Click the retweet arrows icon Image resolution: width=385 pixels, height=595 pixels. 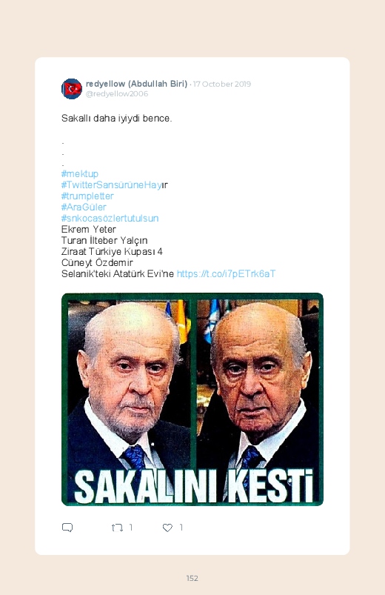(117, 528)
